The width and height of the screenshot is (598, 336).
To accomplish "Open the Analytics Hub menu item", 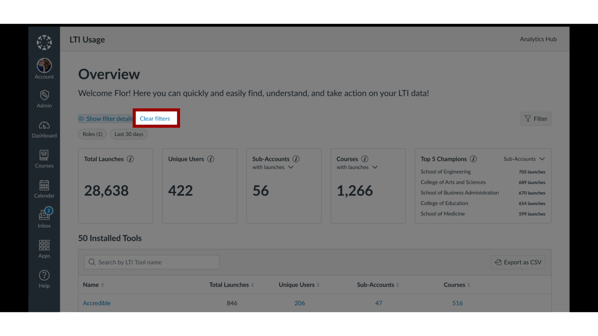I will coord(538,39).
